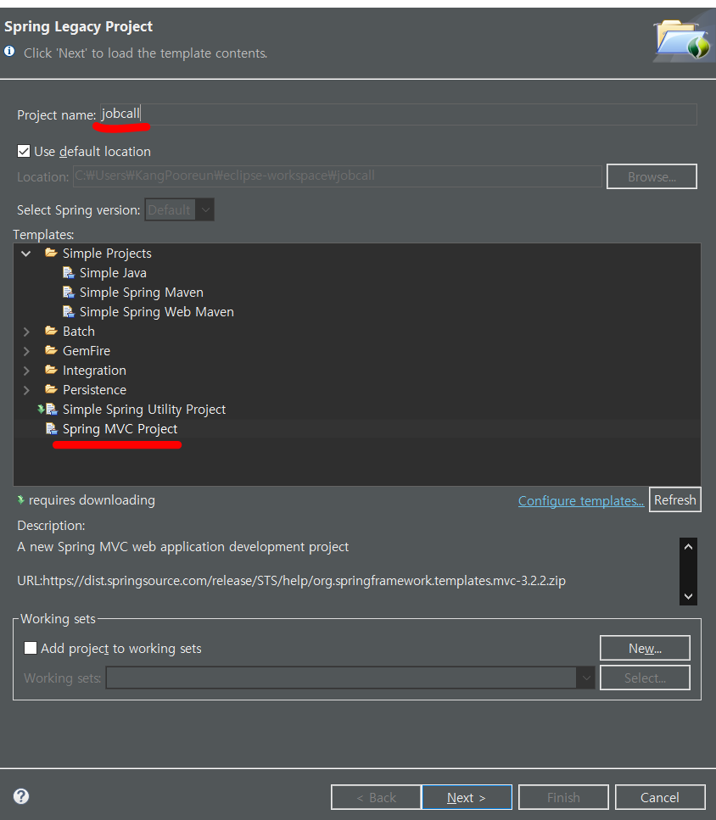
Task: Select Simple Spring Utility Project template
Action: point(144,409)
